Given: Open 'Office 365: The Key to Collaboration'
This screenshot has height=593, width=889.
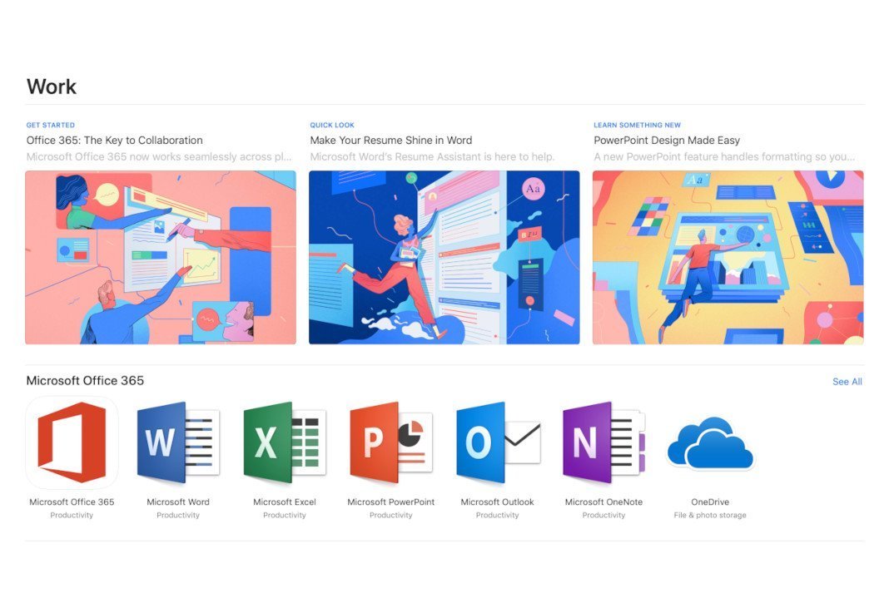Looking at the screenshot, I should (x=114, y=140).
